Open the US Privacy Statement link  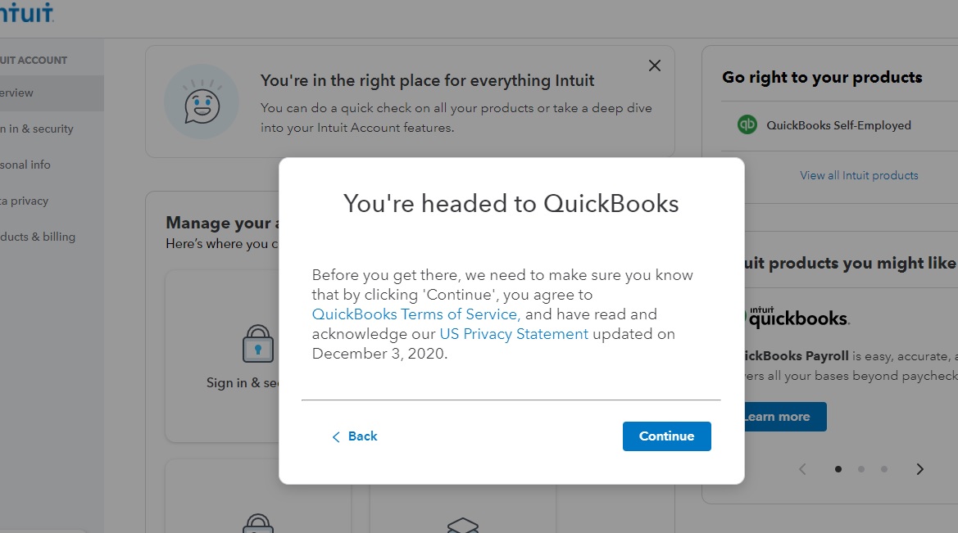tap(514, 334)
